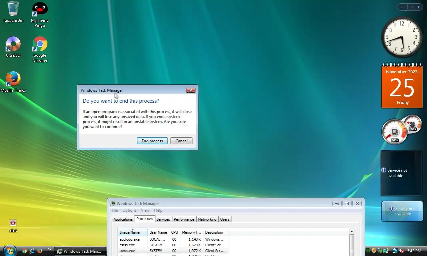This screenshot has height=256, width=427.
Task: Close the end process confirmation dialog
Action: (191, 90)
